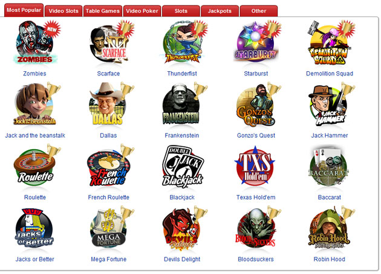Select the Starburst game icon
This screenshot has width=381, height=274.
(257, 42)
